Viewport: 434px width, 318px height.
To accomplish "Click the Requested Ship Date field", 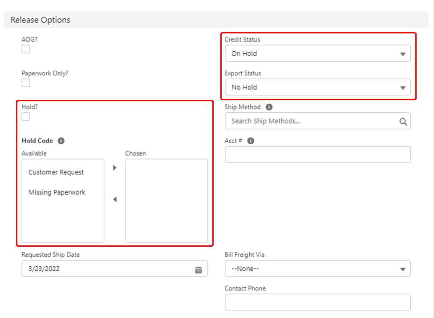I will point(107,269).
